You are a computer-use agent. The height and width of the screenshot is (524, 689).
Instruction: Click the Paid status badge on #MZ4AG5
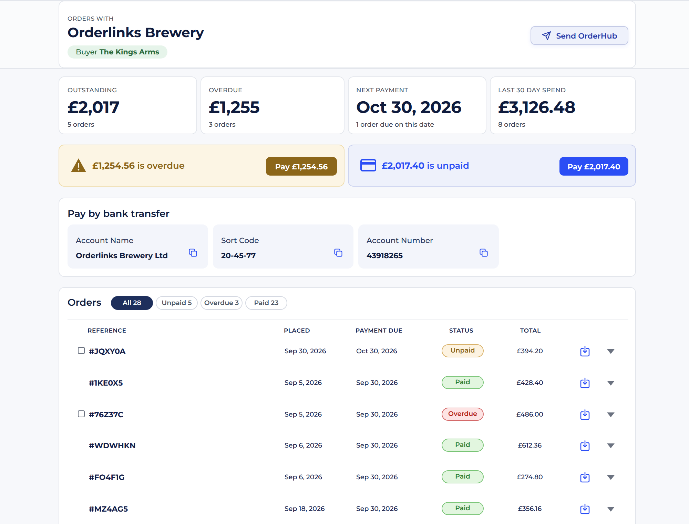point(463,508)
